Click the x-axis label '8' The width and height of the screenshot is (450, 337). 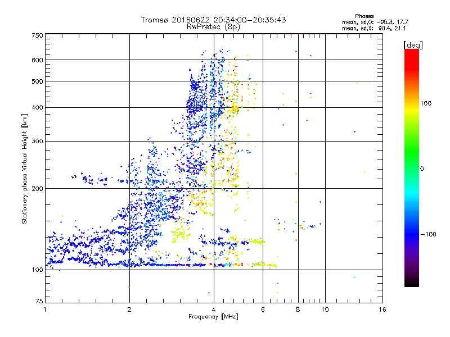(298, 309)
